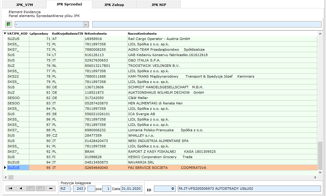Select NERI INDUSTRIA ALIMENTARE SPA row

click(x=162, y=141)
